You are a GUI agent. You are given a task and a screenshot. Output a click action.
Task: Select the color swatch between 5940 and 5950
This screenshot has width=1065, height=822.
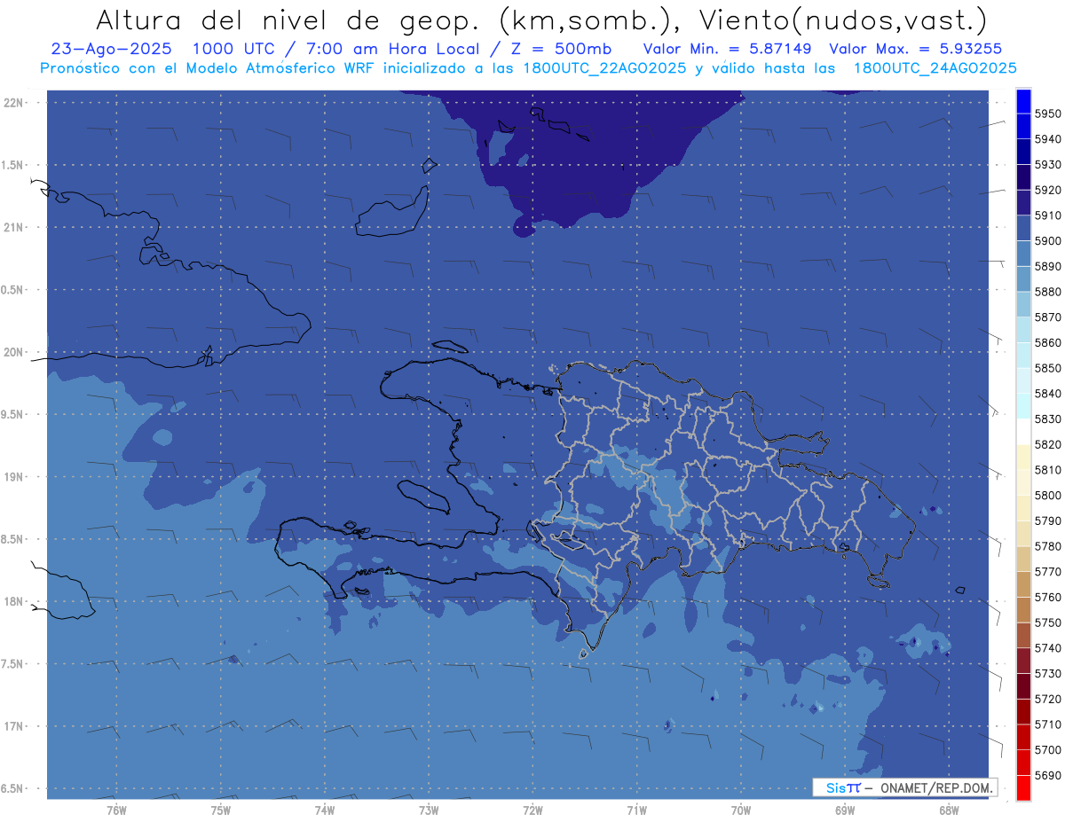point(1023,127)
